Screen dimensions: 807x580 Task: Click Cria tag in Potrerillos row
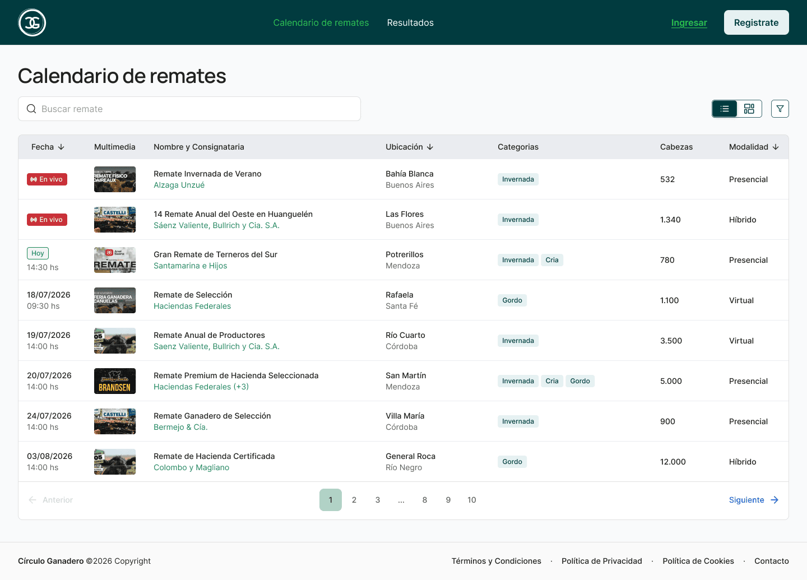pos(552,260)
